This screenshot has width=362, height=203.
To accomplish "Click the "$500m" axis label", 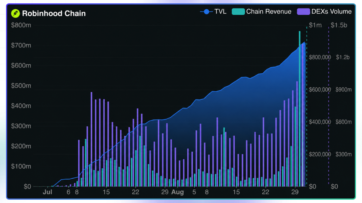I will (21, 86).
